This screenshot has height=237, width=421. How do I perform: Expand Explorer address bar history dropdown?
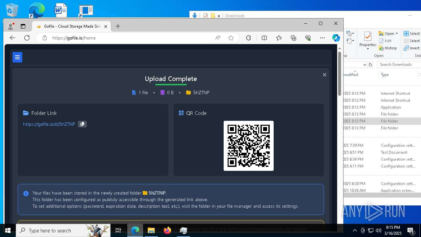(364, 65)
